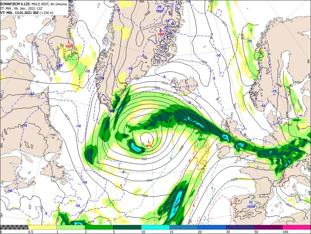Click the 1027 high pressure value

tap(160, 11)
